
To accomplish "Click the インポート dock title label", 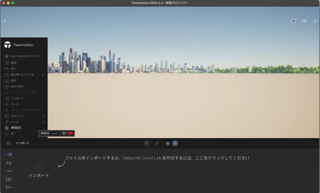I will [22, 143].
